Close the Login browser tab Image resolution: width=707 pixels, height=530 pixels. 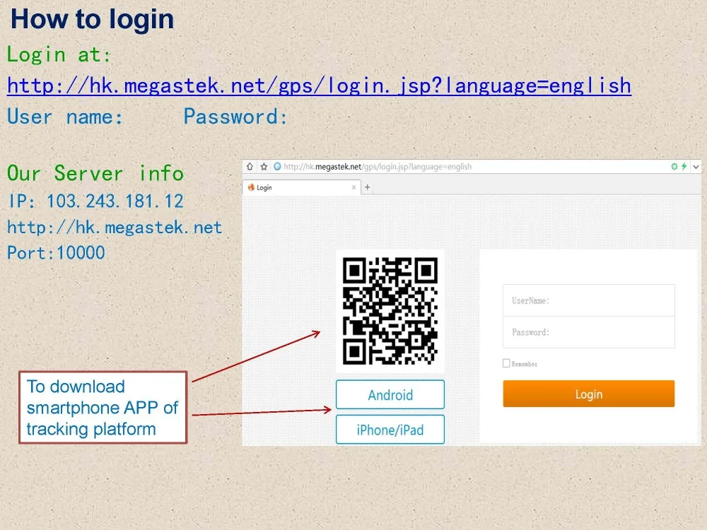coord(353,187)
